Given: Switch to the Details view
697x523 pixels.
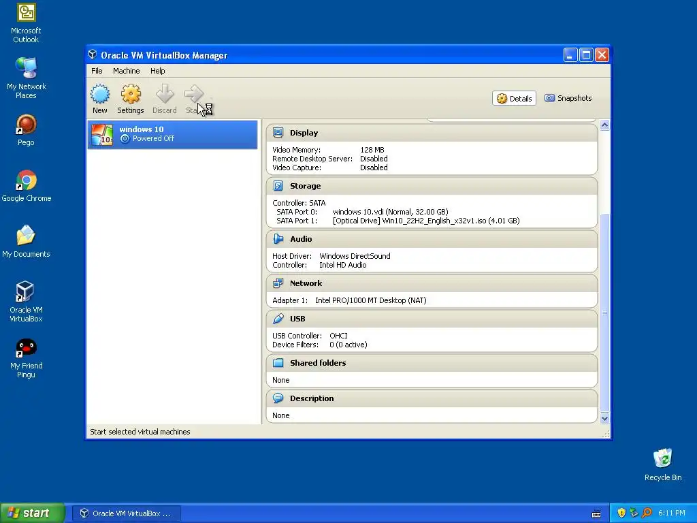Looking at the screenshot, I should click(x=515, y=98).
